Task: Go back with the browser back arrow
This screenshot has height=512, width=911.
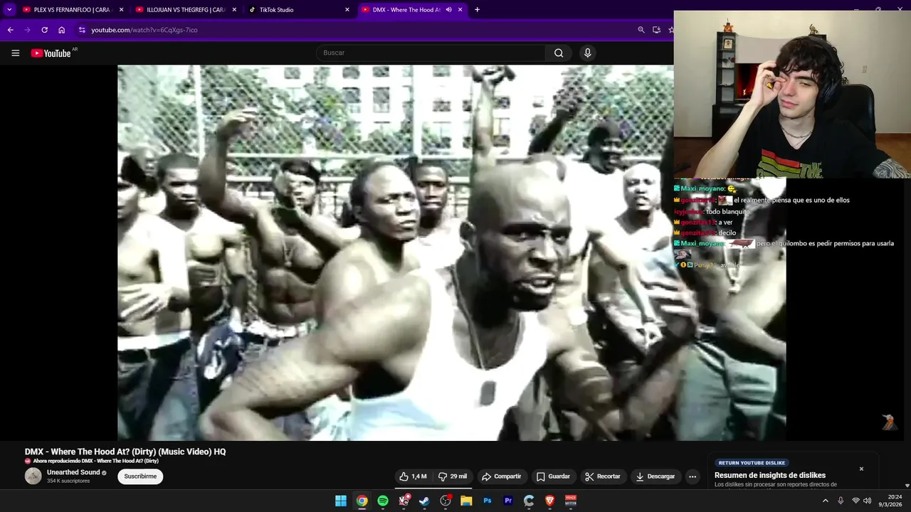Action: [x=10, y=30]
